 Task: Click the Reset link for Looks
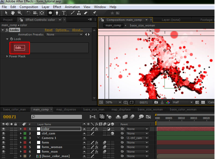[49, 30]
